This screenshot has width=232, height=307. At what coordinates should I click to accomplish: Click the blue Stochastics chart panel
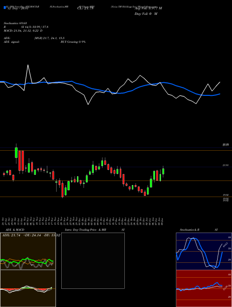(x=204, y=251)
